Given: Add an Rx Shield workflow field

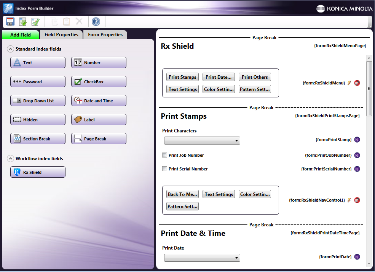Looking at the screenshot, I should 38,172.
